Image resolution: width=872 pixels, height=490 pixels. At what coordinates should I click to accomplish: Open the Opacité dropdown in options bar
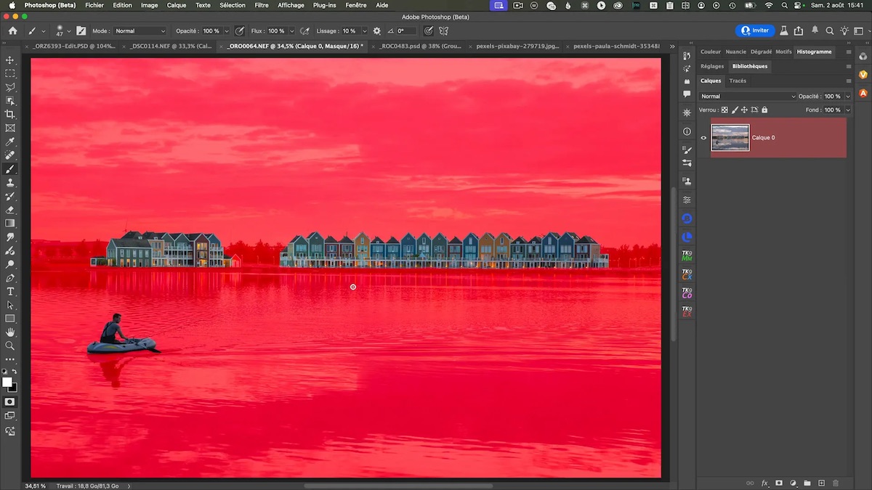(226, 31)
